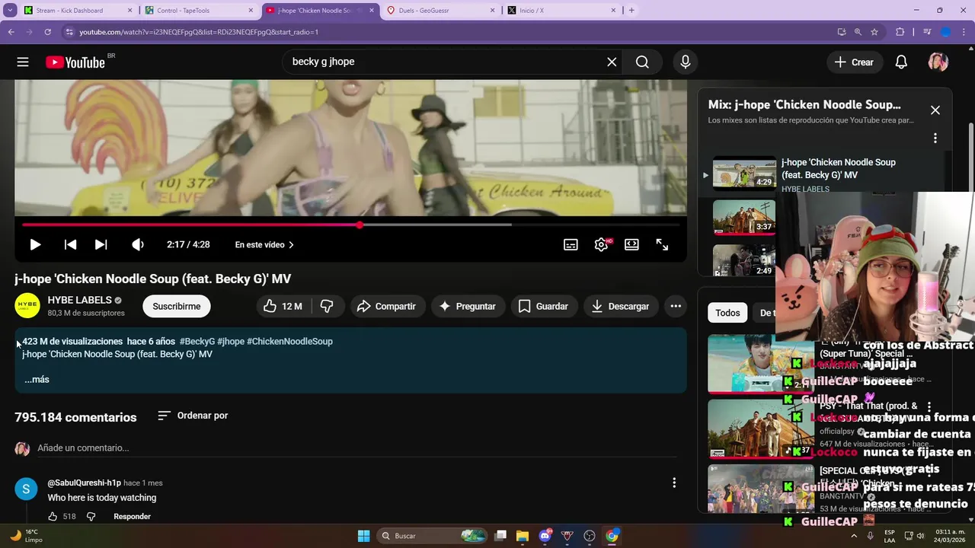Viewport: 975px width, 548px height.
Task: Play the video
Action: (35, 244)
